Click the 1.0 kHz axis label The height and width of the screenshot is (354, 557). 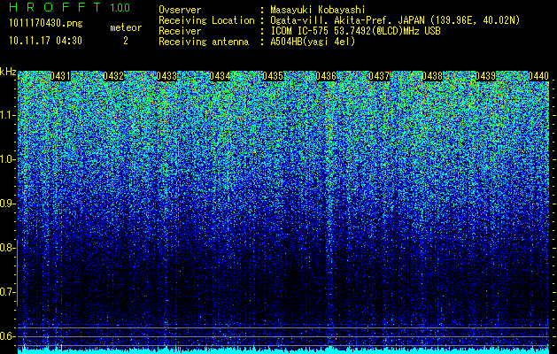[x=7, y=159]
